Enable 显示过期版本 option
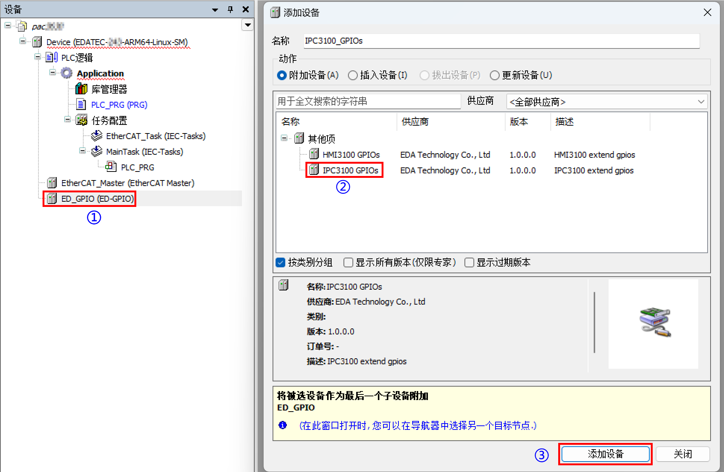 (x=469, y=262)
